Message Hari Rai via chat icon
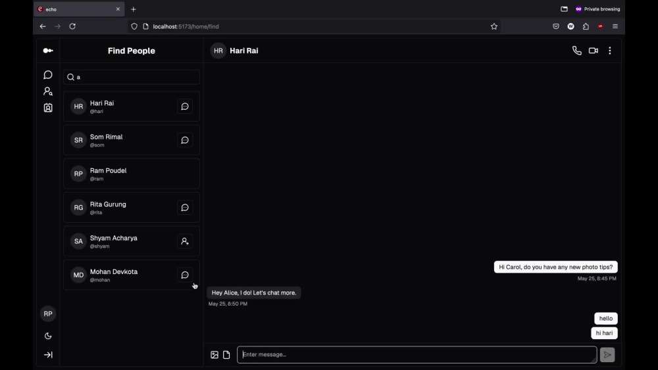Screen dimensions: 658x370 (185, 106)
